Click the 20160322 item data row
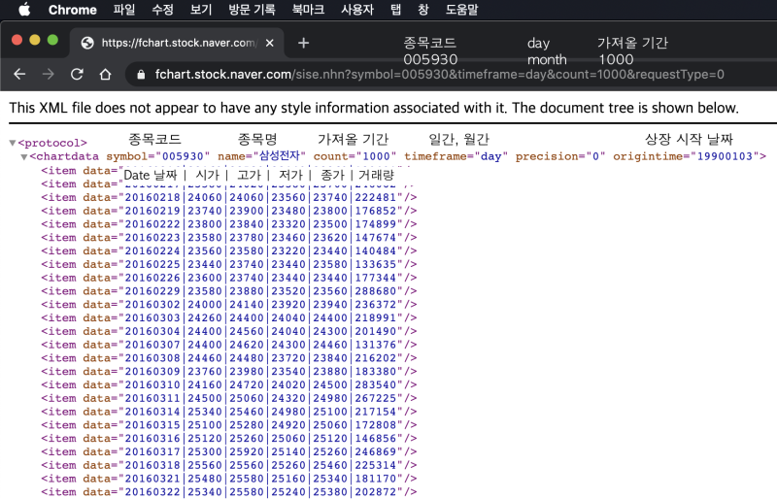Image resolution: width=777 pixels, height=499 pixels. pyautogui.click(x=229, y=491)
